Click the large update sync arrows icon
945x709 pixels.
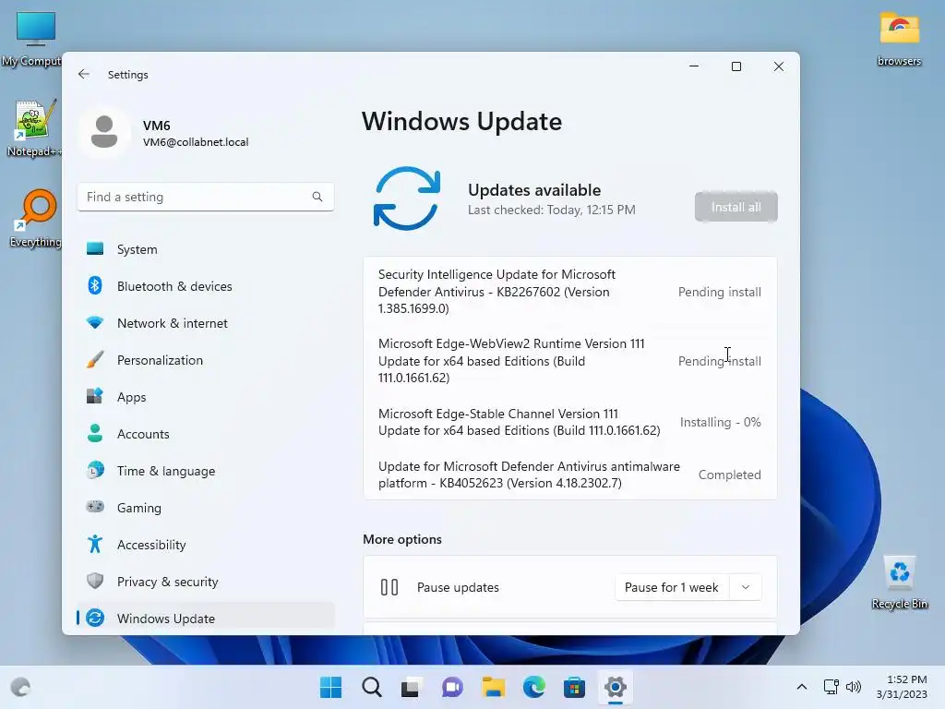pyautogui.click(x=407, y=198)
